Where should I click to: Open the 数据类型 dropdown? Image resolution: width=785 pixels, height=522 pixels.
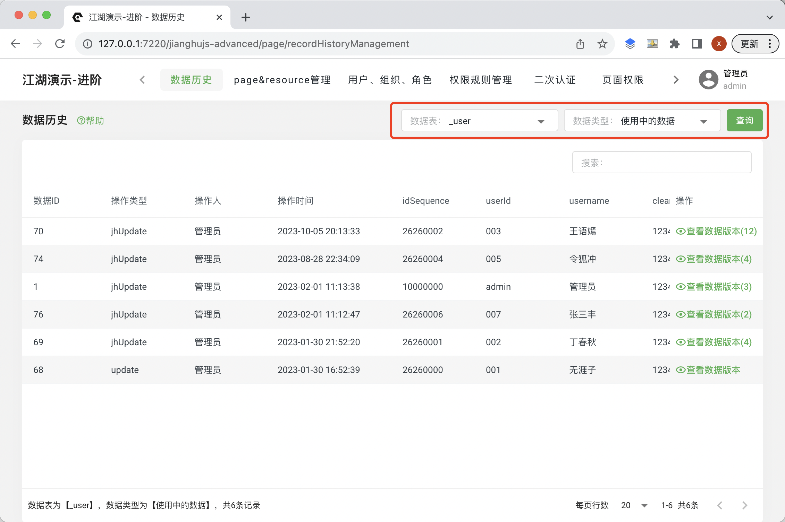coord(642,121)
